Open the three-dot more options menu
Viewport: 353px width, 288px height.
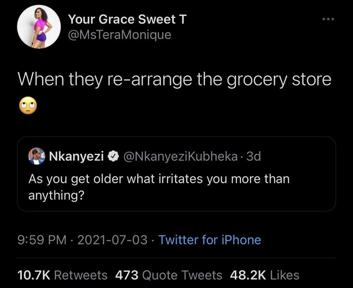click(329, 20)
